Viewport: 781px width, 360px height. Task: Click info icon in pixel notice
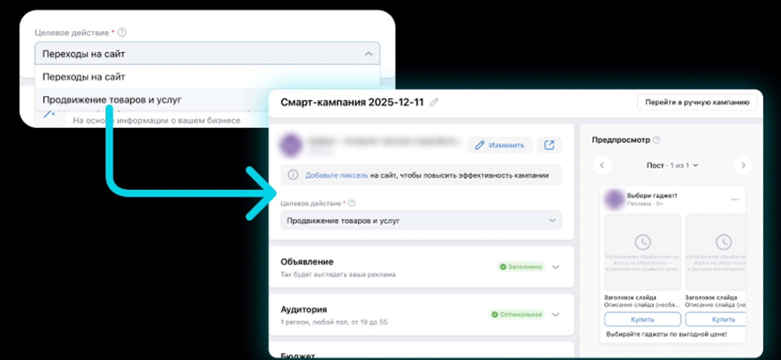click(x=293, y=175)
